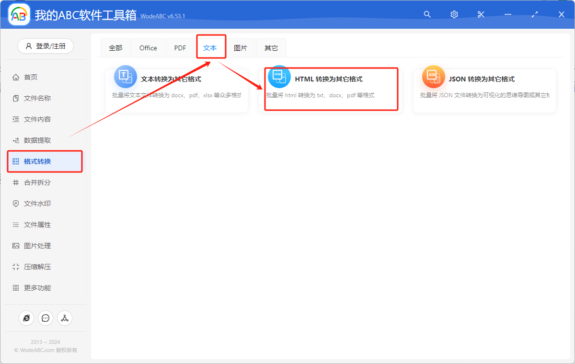This screenshot has width=575, height=364.
Task: Open the website via browser icon at bottom
Action: click(x=26, y=318)
